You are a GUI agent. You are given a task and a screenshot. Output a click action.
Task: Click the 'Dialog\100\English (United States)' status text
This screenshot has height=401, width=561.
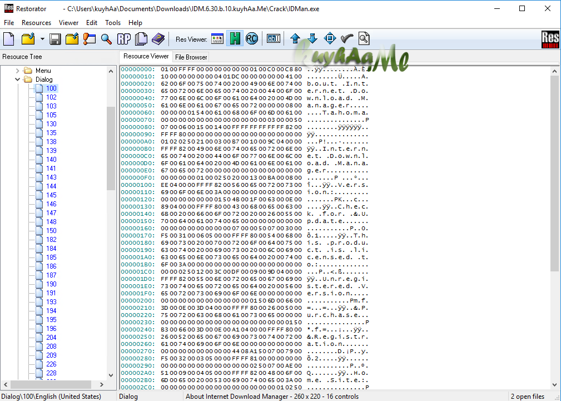(52, 397)
